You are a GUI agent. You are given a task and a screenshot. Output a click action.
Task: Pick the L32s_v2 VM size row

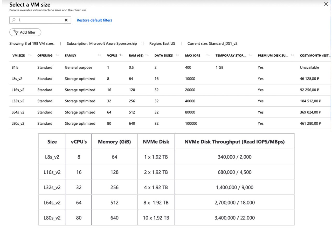[x=170, y=101]
